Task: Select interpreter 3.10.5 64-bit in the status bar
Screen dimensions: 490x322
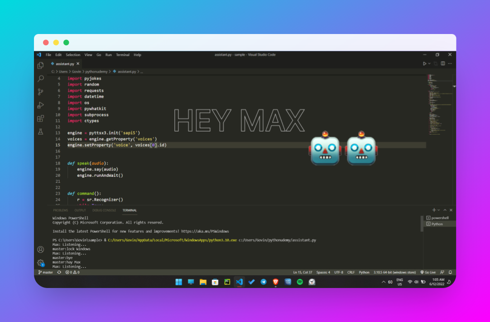Action: 395,272
